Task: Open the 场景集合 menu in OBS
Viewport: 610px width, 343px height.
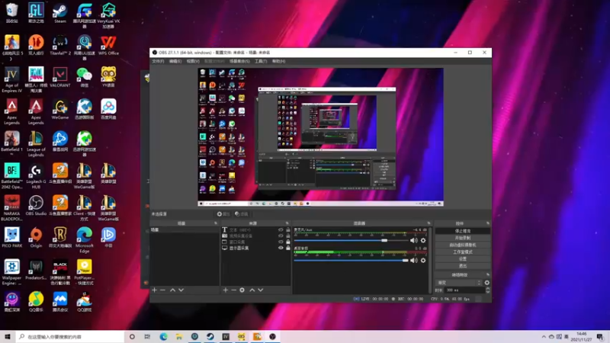Action: (239, 62)
